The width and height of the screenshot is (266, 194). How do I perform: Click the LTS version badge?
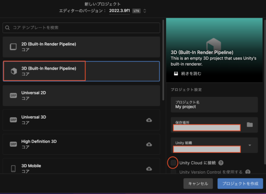pyautogui.click(x=137, y=11)
